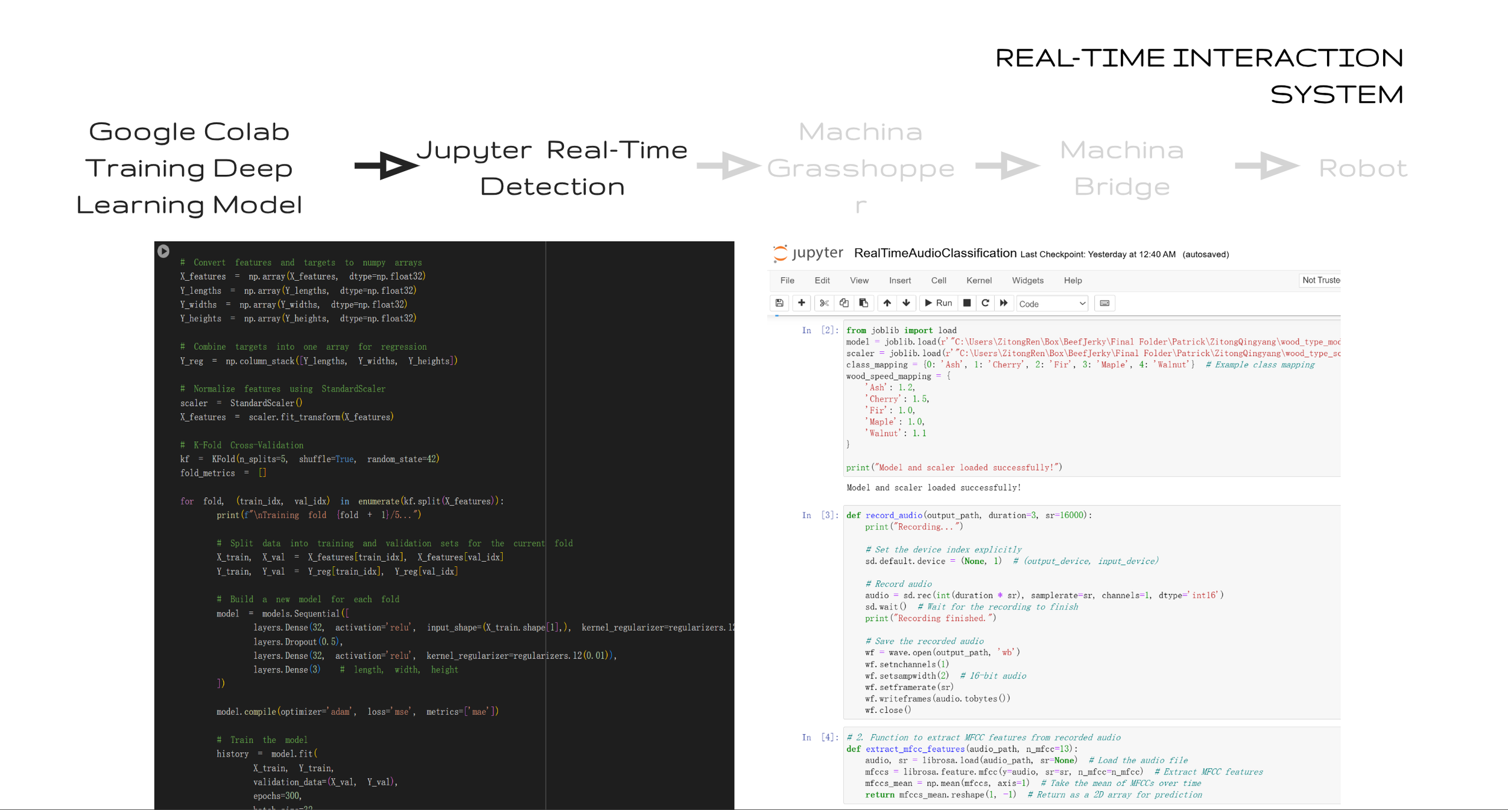Image resolution: width=1508 pixels, height=810 pixels.
Task: Move selected cell down arrow
Action: pyautogui.click(x=906, y=303)
